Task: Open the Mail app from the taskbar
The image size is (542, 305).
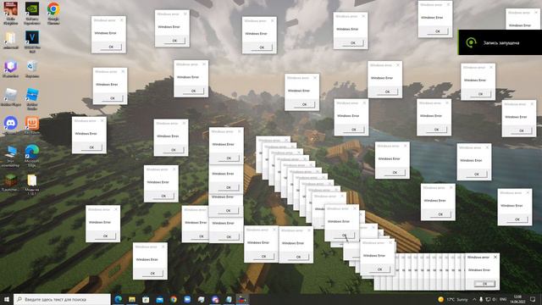Action: tap(160, 299)
